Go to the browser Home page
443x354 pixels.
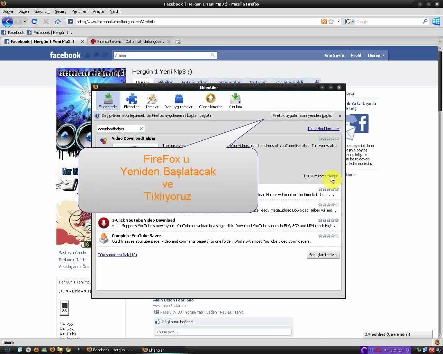58,21
